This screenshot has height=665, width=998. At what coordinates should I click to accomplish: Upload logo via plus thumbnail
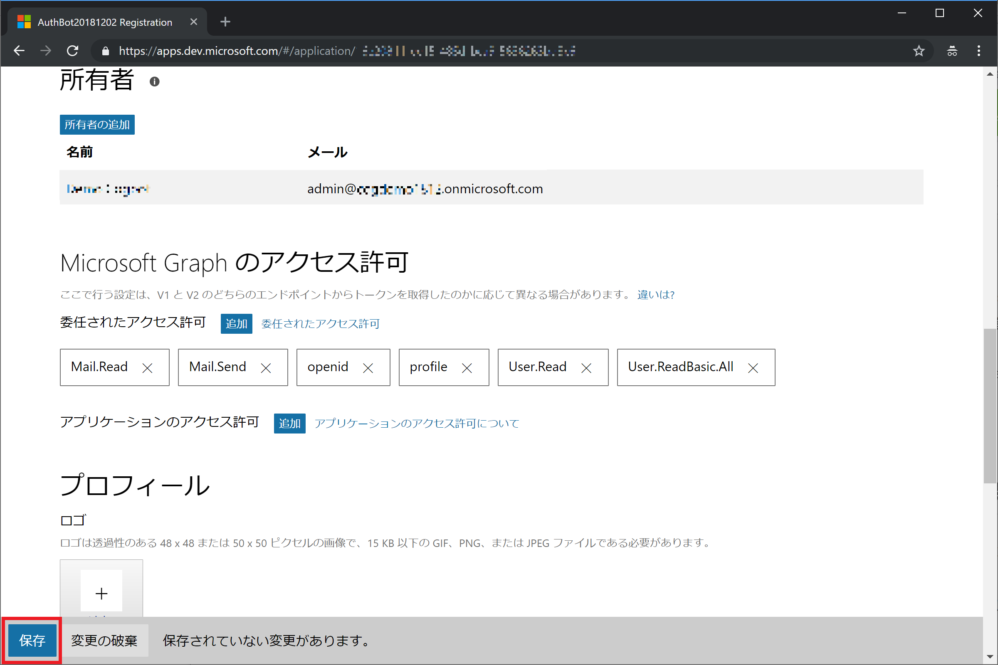tap(101, 593)
